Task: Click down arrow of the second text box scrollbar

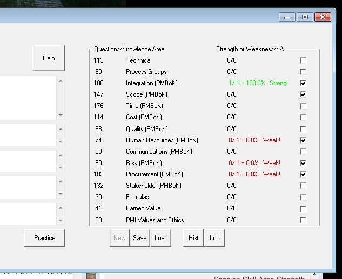Action: click(x=61, y=142)
